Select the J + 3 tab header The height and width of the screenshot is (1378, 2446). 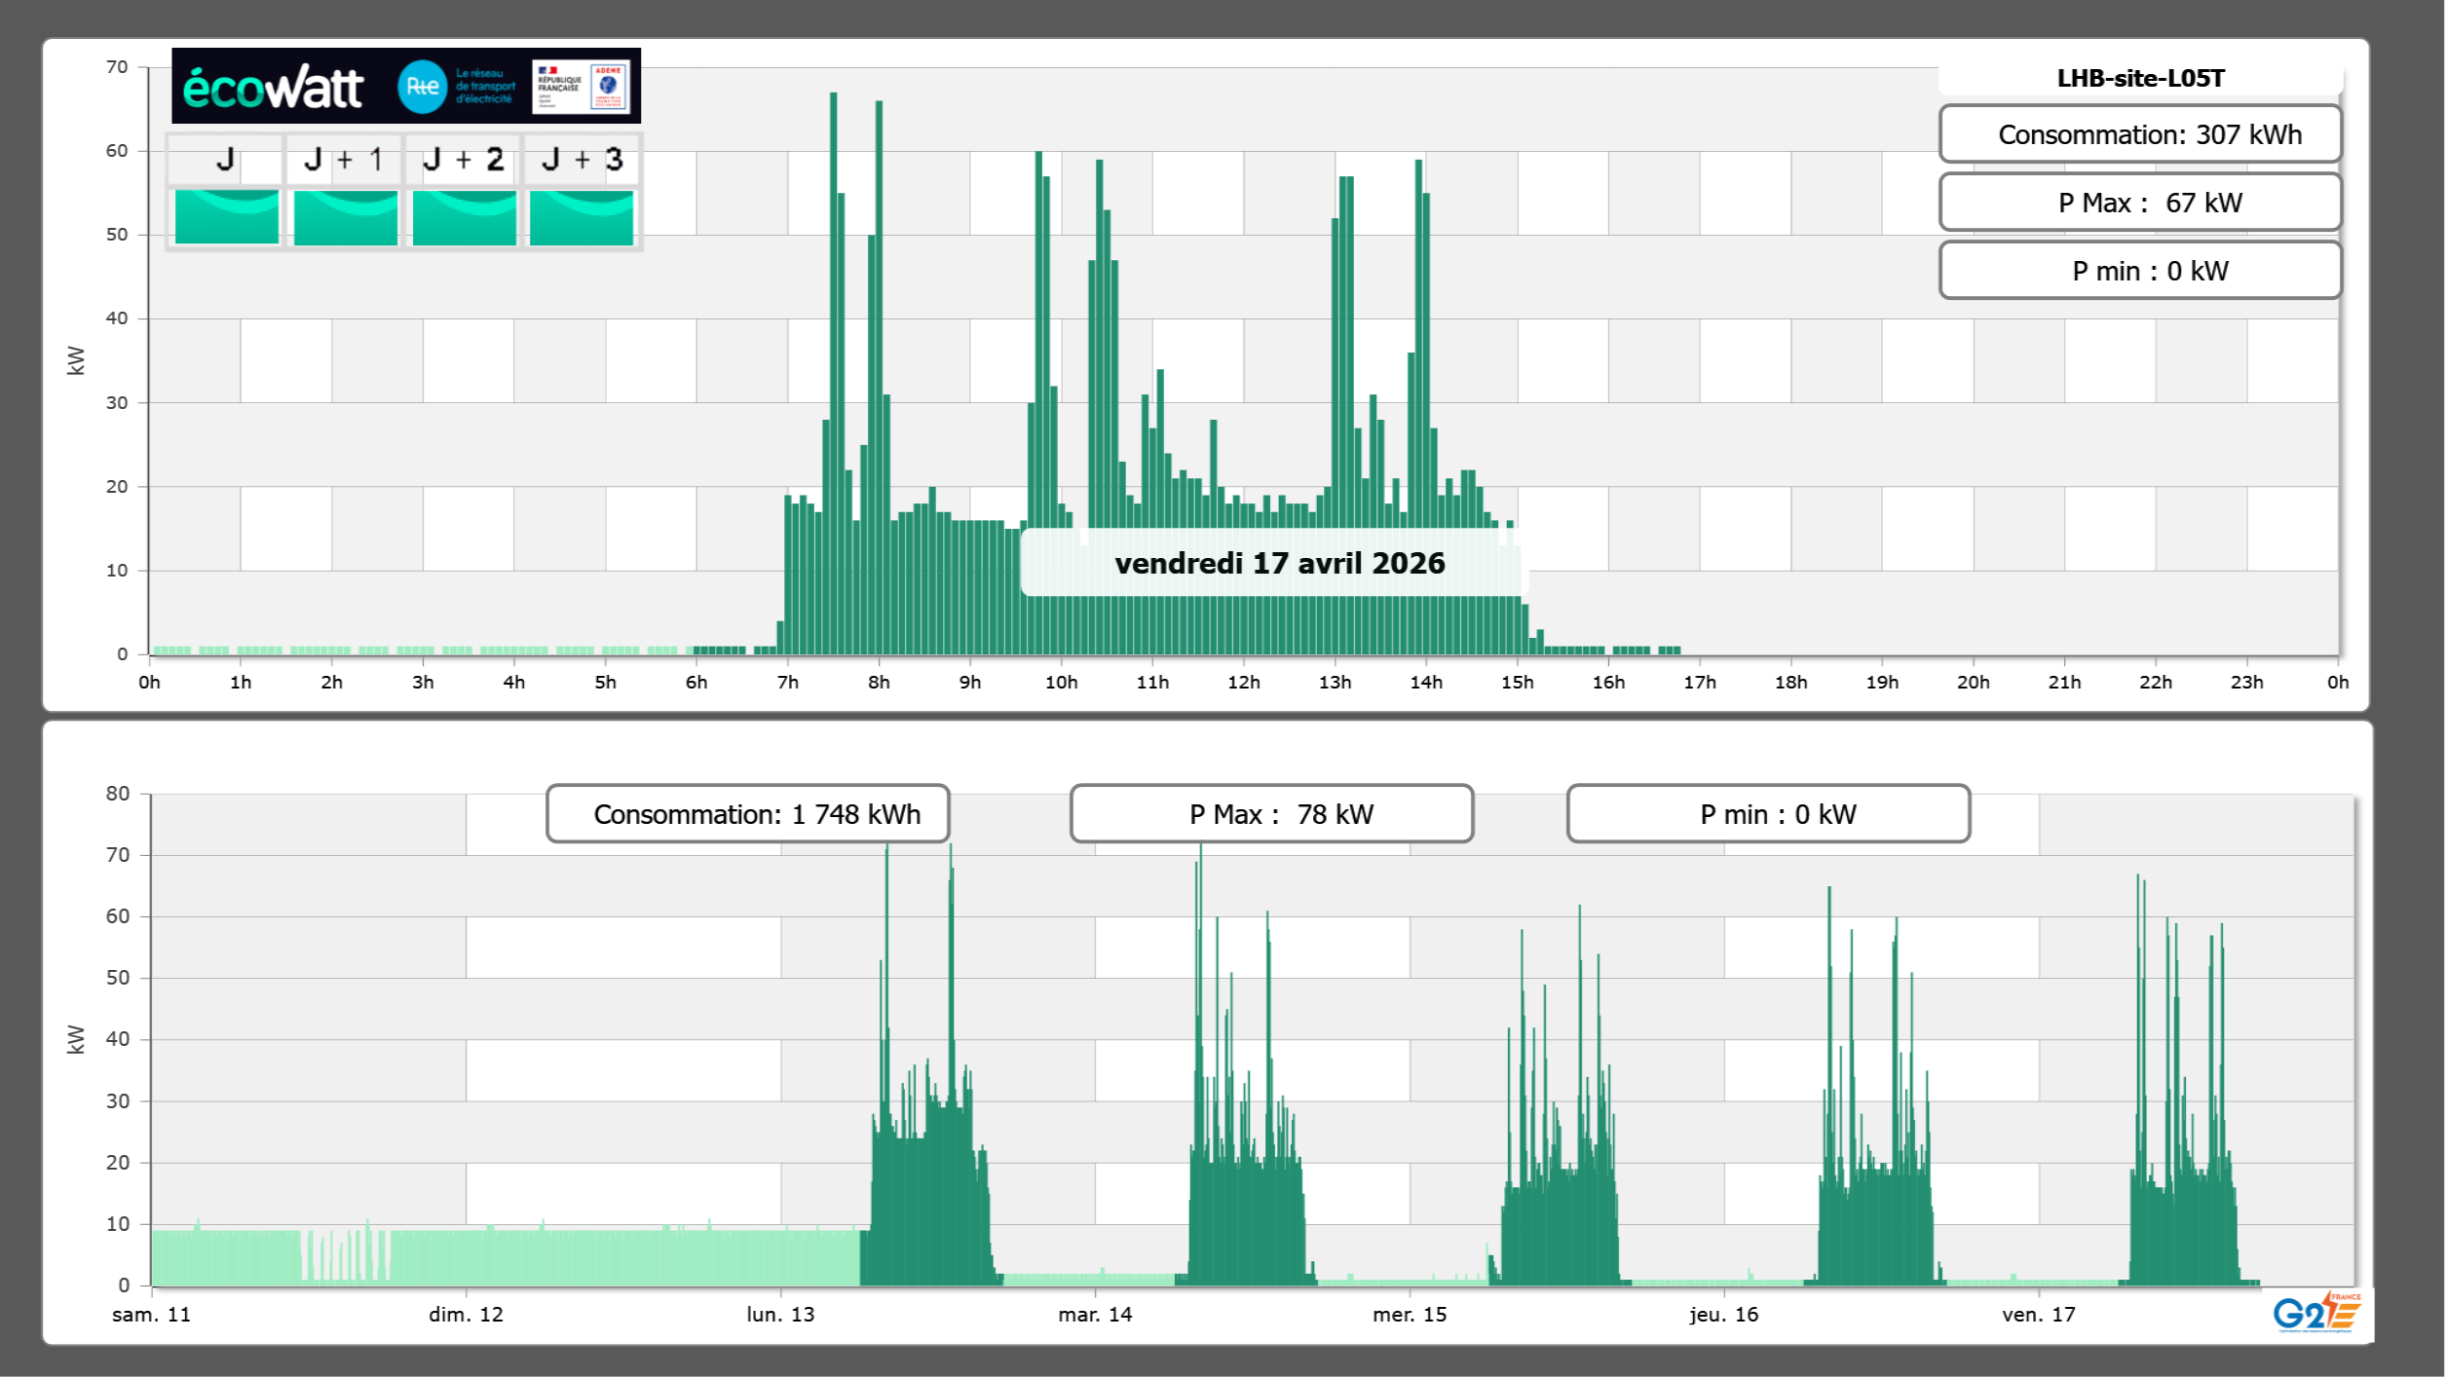(x=582, y=160)
